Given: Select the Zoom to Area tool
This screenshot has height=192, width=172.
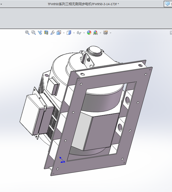Looking at the screenshot, I should tap(33, 33).
